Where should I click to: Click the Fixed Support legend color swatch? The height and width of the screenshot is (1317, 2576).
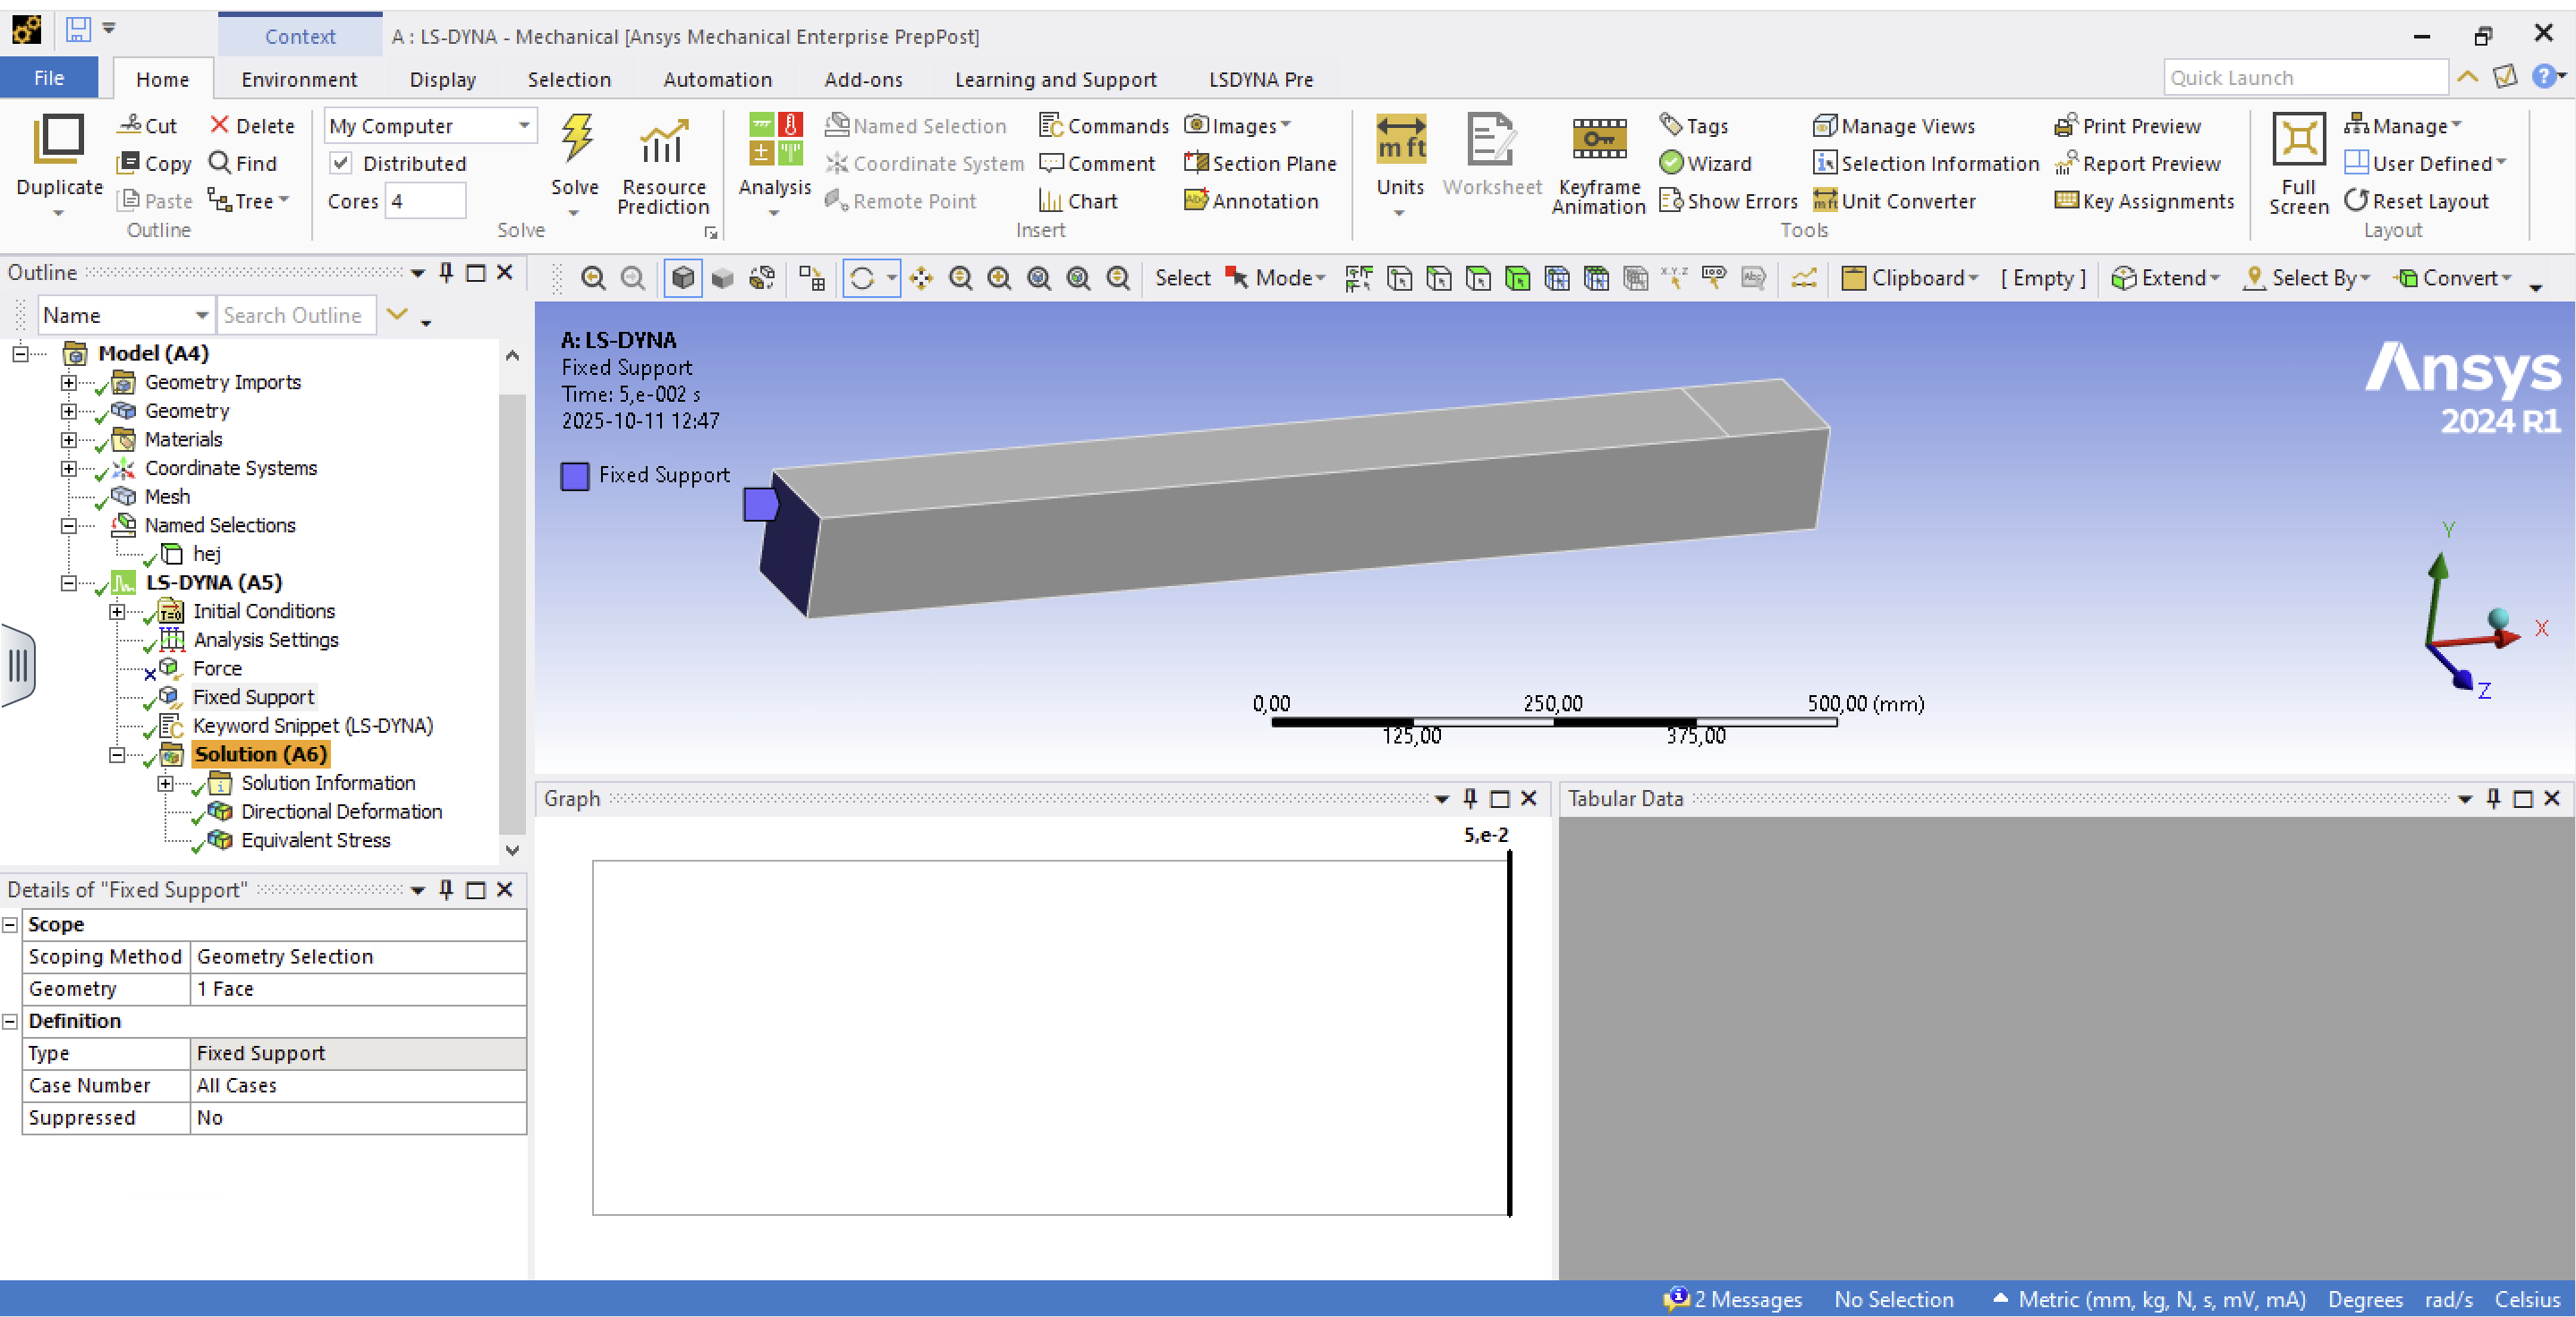575,476
